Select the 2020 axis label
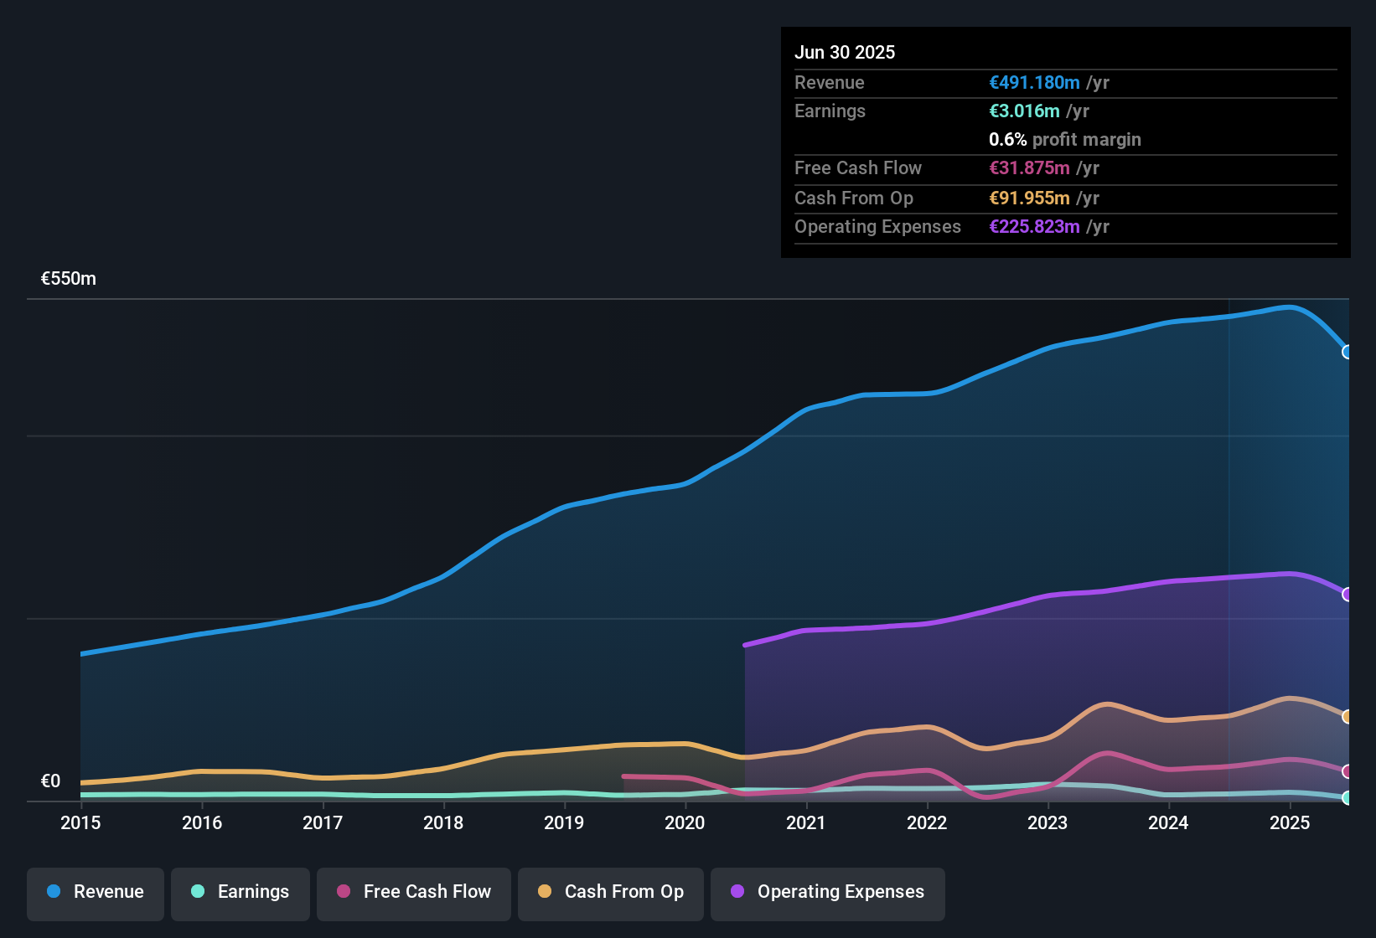 [x=685, y=823]
